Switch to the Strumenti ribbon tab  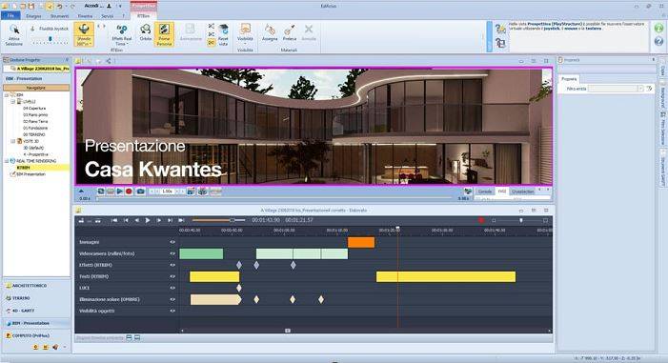click(59, 16)
